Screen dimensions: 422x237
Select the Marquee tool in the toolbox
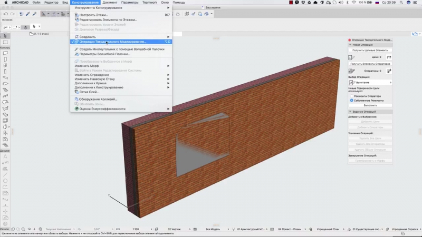click(x=5, y=41)
